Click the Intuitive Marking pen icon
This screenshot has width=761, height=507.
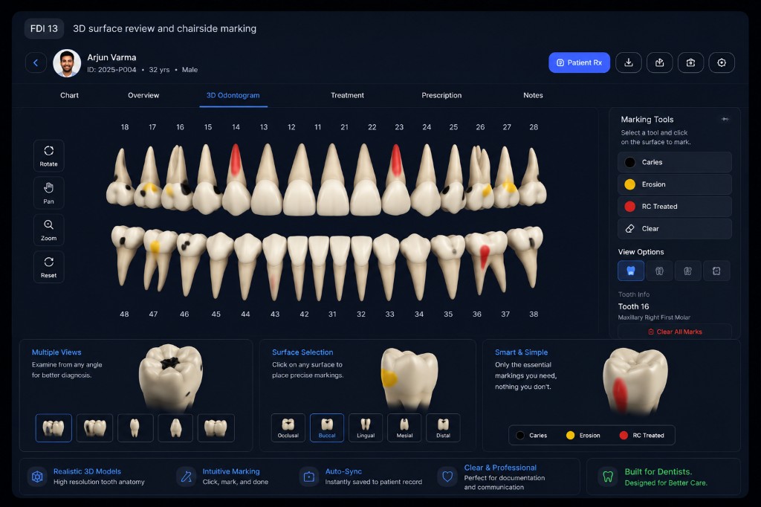click(187, 477)
